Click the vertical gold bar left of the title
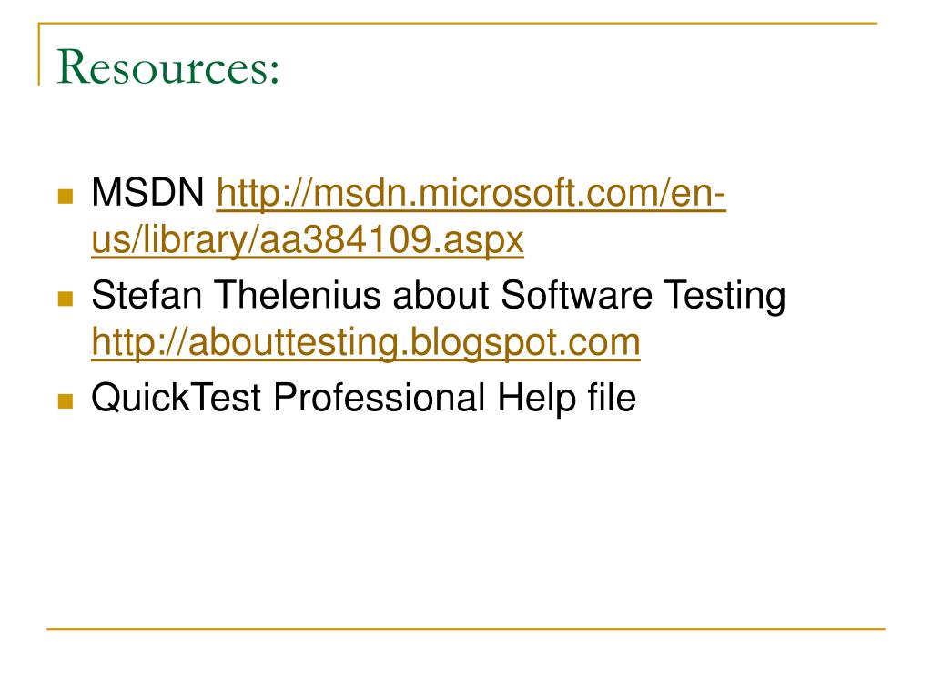This screenshot has width=932, height=699. pyautogui.click(x=39, y=54)
